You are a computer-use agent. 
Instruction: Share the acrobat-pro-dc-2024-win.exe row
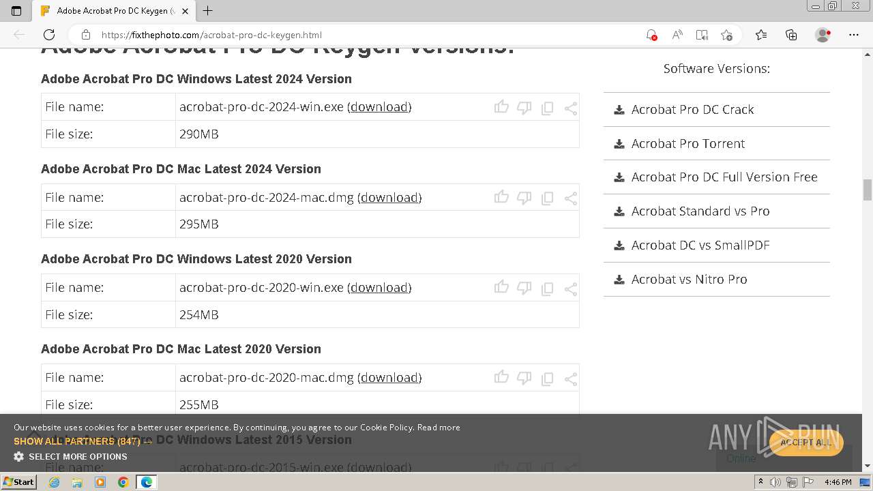(x=571, y=108)
